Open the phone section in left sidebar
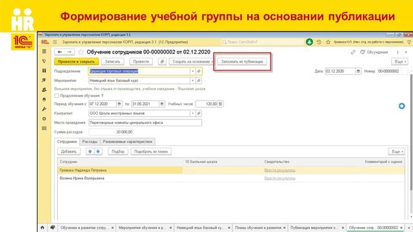 (x=44, y=61)
